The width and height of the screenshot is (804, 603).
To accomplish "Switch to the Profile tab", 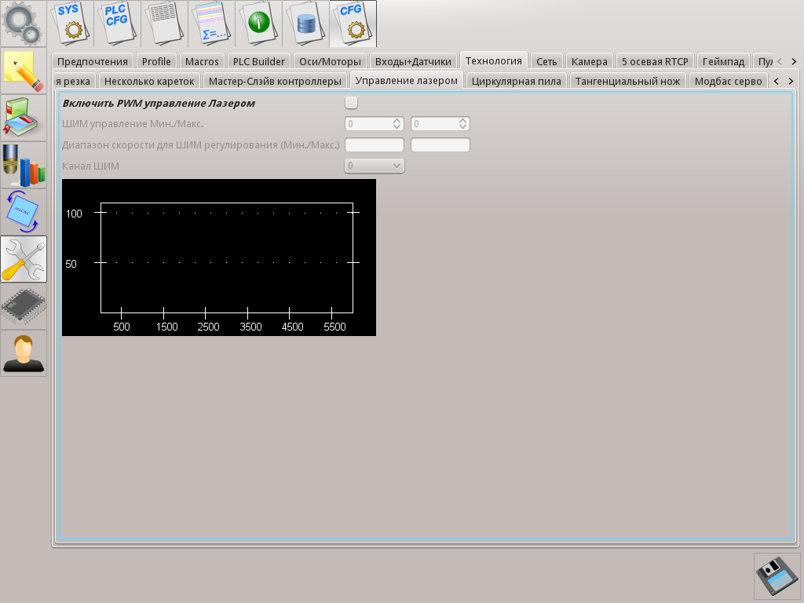I will point(156,61).
